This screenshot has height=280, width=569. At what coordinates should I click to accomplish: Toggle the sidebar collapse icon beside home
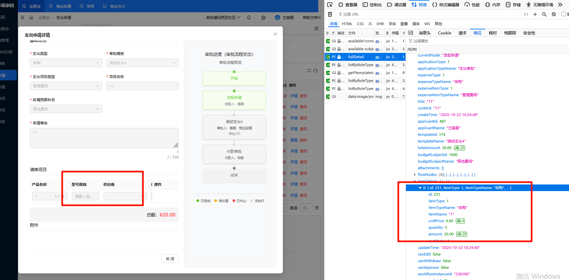22,18
